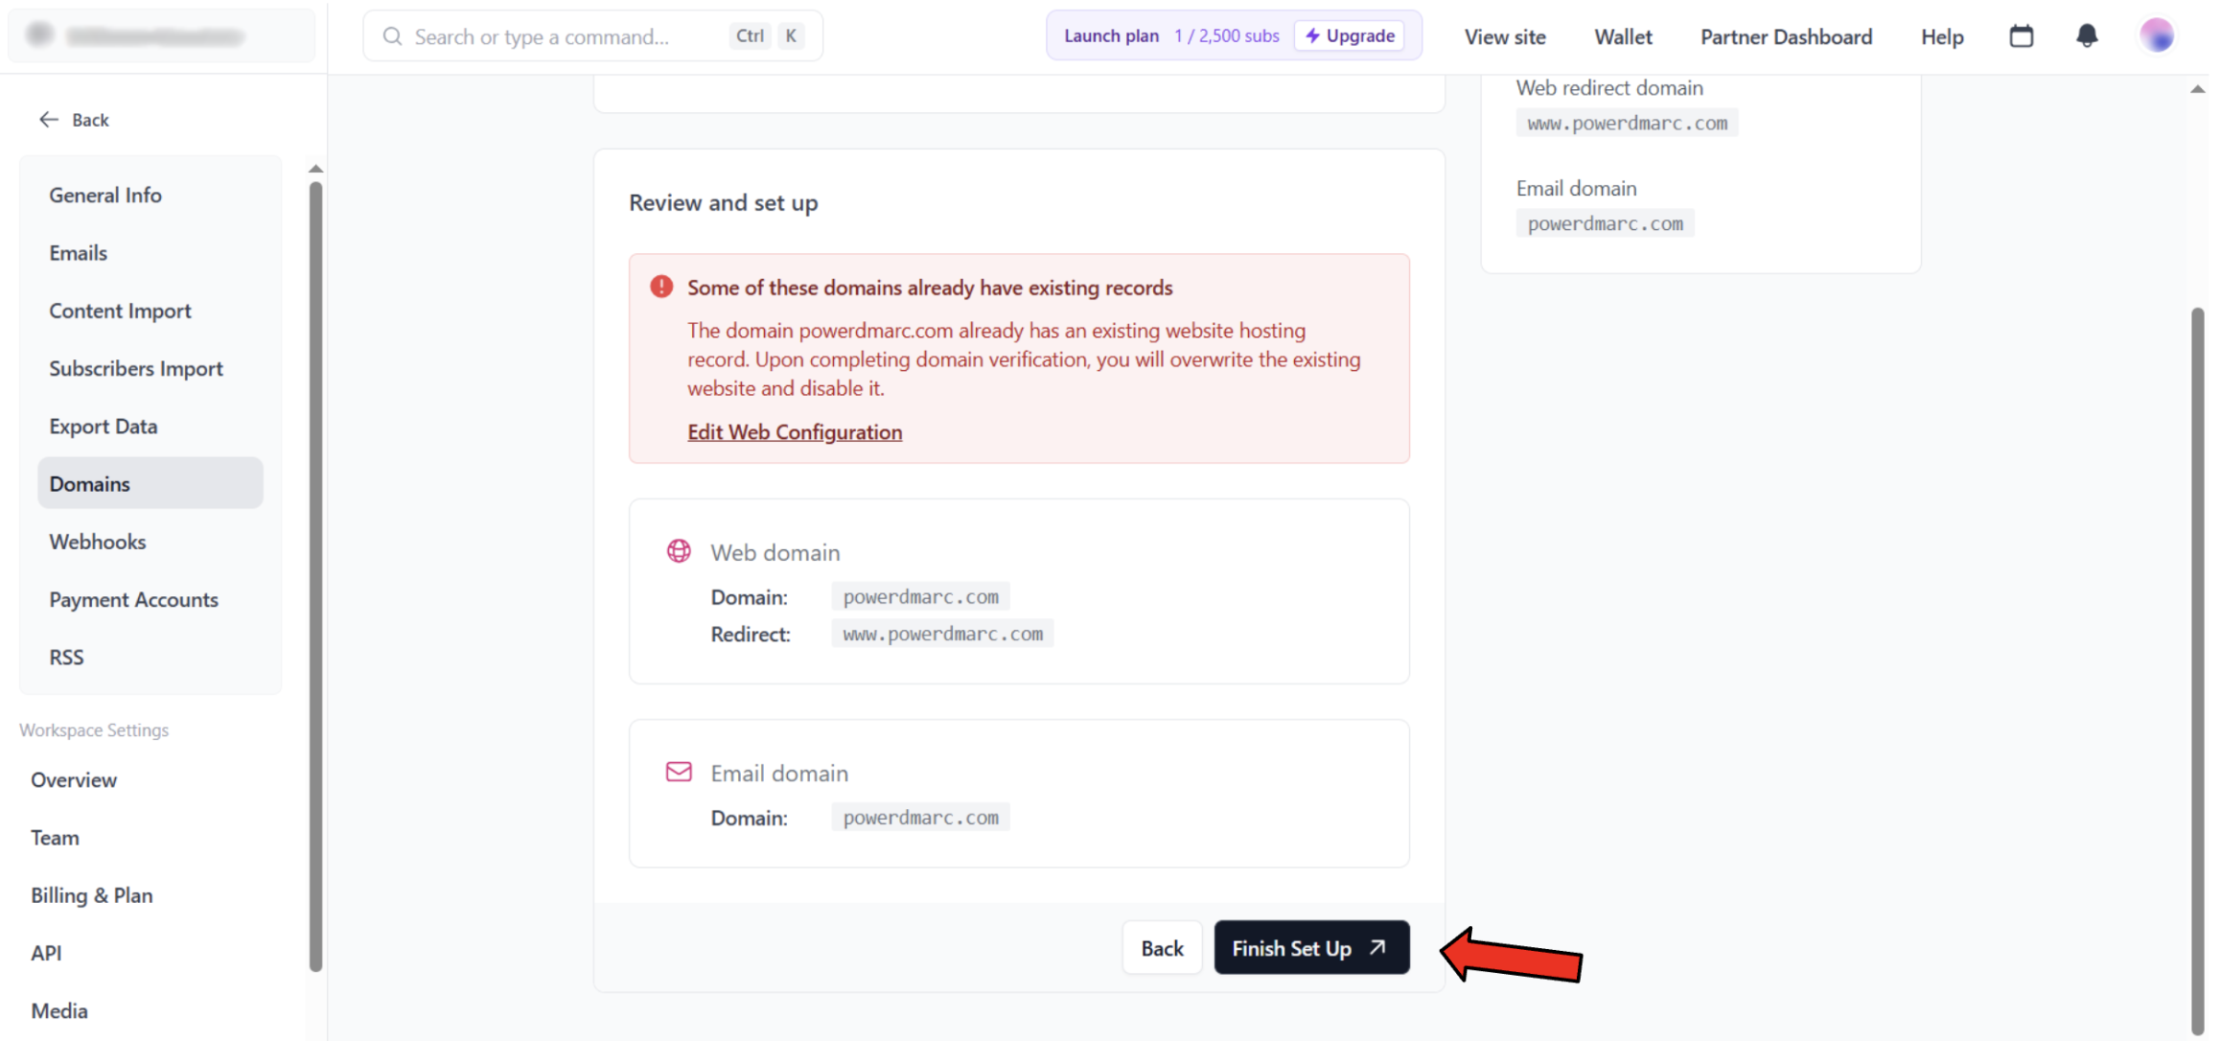The image size is (2220, 1041).
Task: Focus the search or command field
Action: 592,36
